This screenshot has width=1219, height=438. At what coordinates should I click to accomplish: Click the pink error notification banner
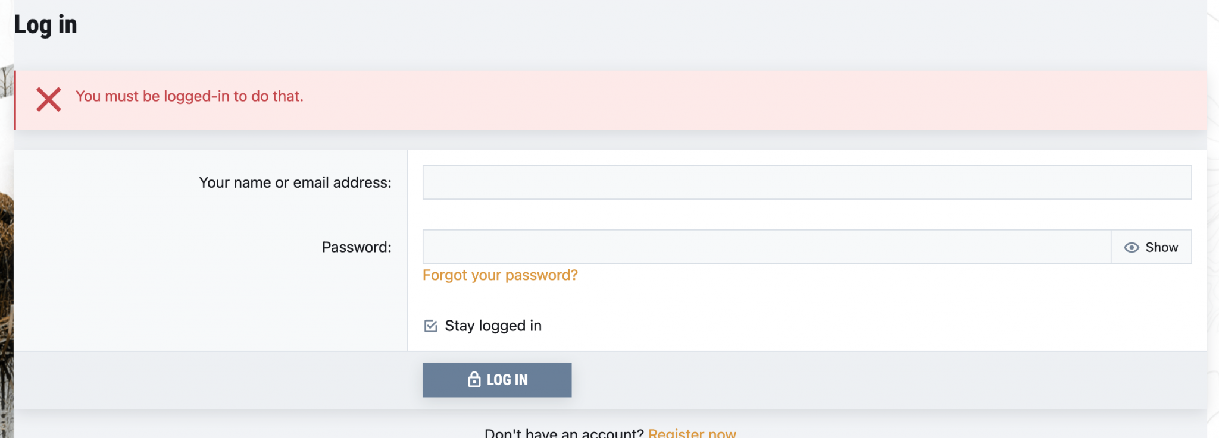coord(611,100)
